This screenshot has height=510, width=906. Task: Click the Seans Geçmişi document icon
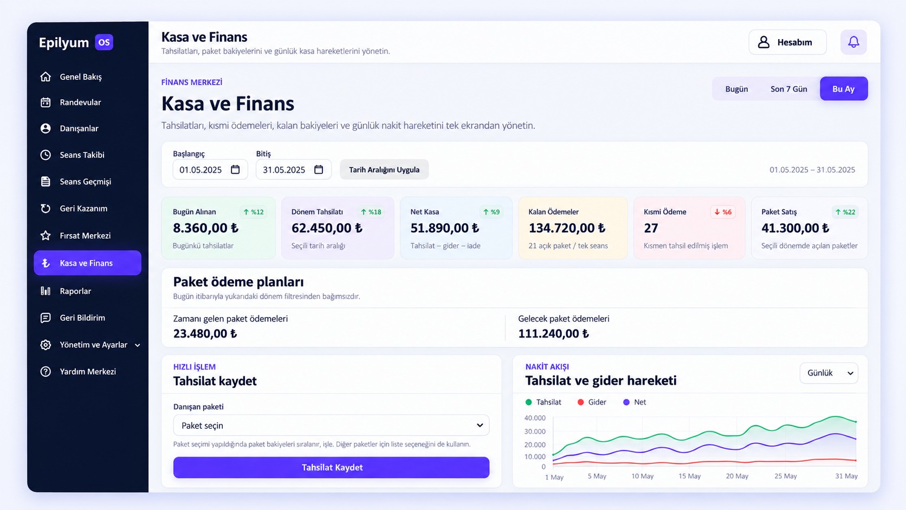point(46,182)
